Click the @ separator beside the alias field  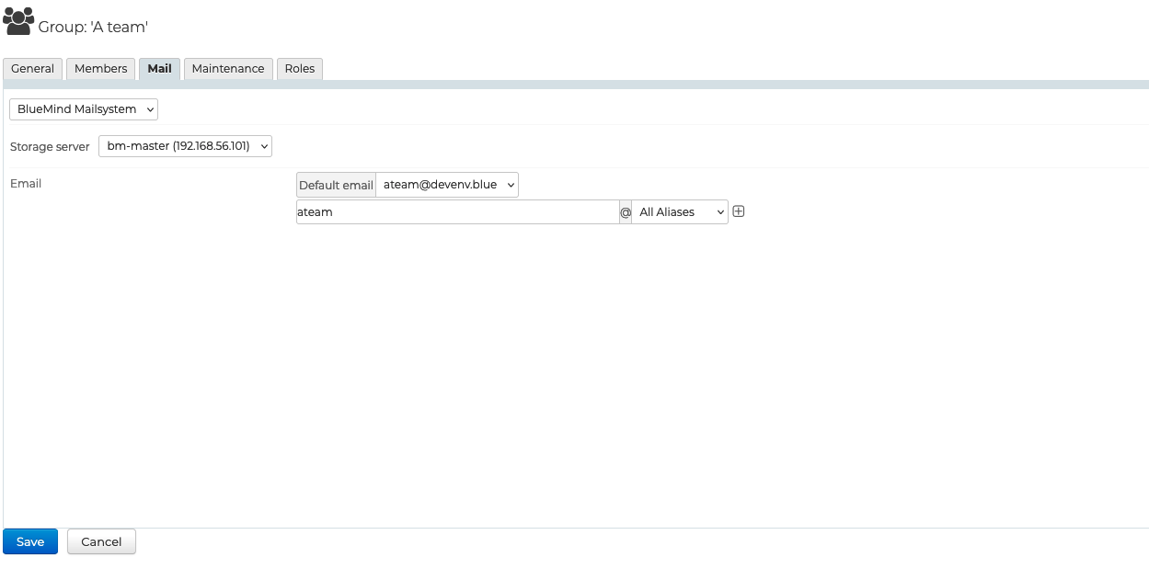(x=626, y=212)
